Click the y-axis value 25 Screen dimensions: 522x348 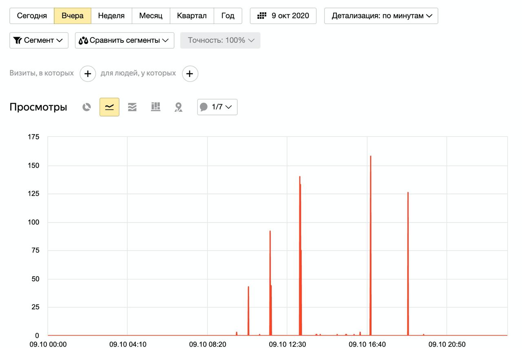tap(35, 307)
